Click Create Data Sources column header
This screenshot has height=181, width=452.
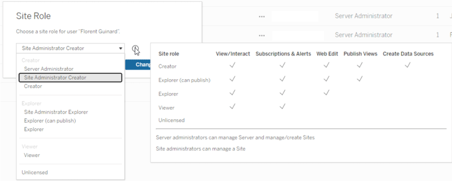tap(408, 54)
